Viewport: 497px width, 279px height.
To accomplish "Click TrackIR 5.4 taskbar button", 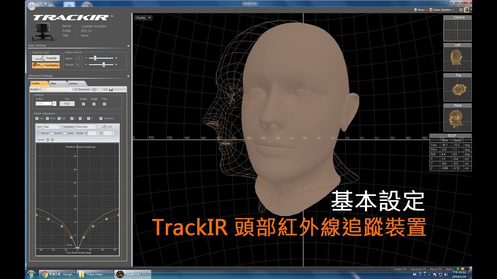I will (x=132, y=274).
